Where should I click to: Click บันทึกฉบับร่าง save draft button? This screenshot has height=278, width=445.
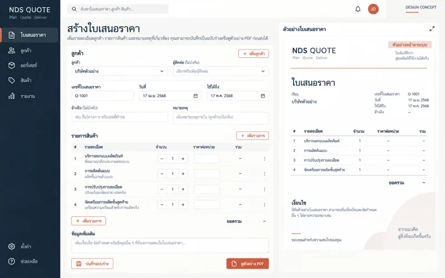click(92, 264)
